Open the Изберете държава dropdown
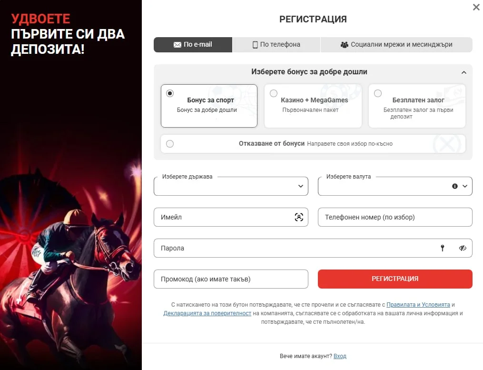The width and height of the screenshot is (483, 370). 231,186
